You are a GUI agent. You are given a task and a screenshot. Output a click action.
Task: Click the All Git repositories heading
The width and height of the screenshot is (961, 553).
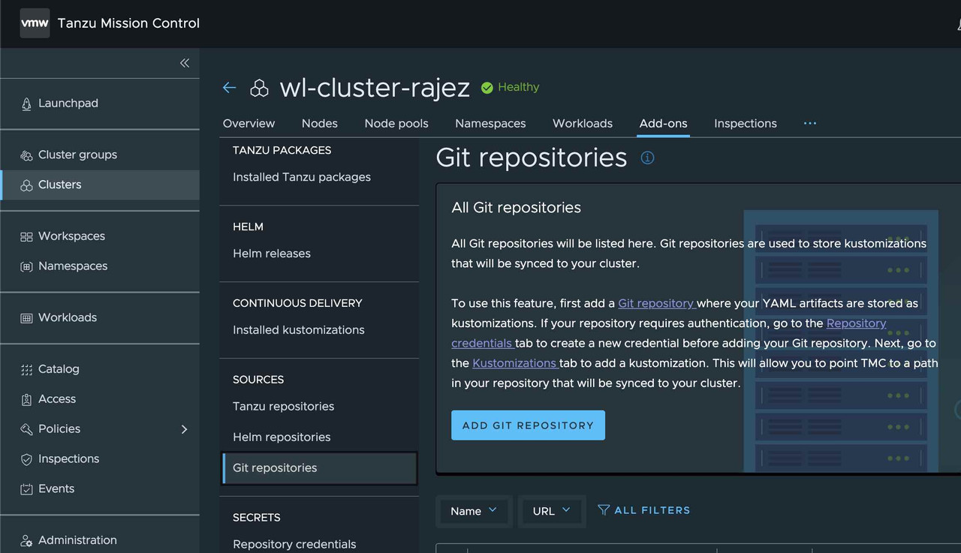coord(517,208)
